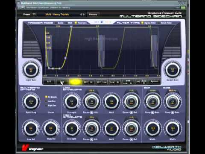Toggle second EQ Freq/Gain switch
The image size is (205, 154).
coord(172,113)
